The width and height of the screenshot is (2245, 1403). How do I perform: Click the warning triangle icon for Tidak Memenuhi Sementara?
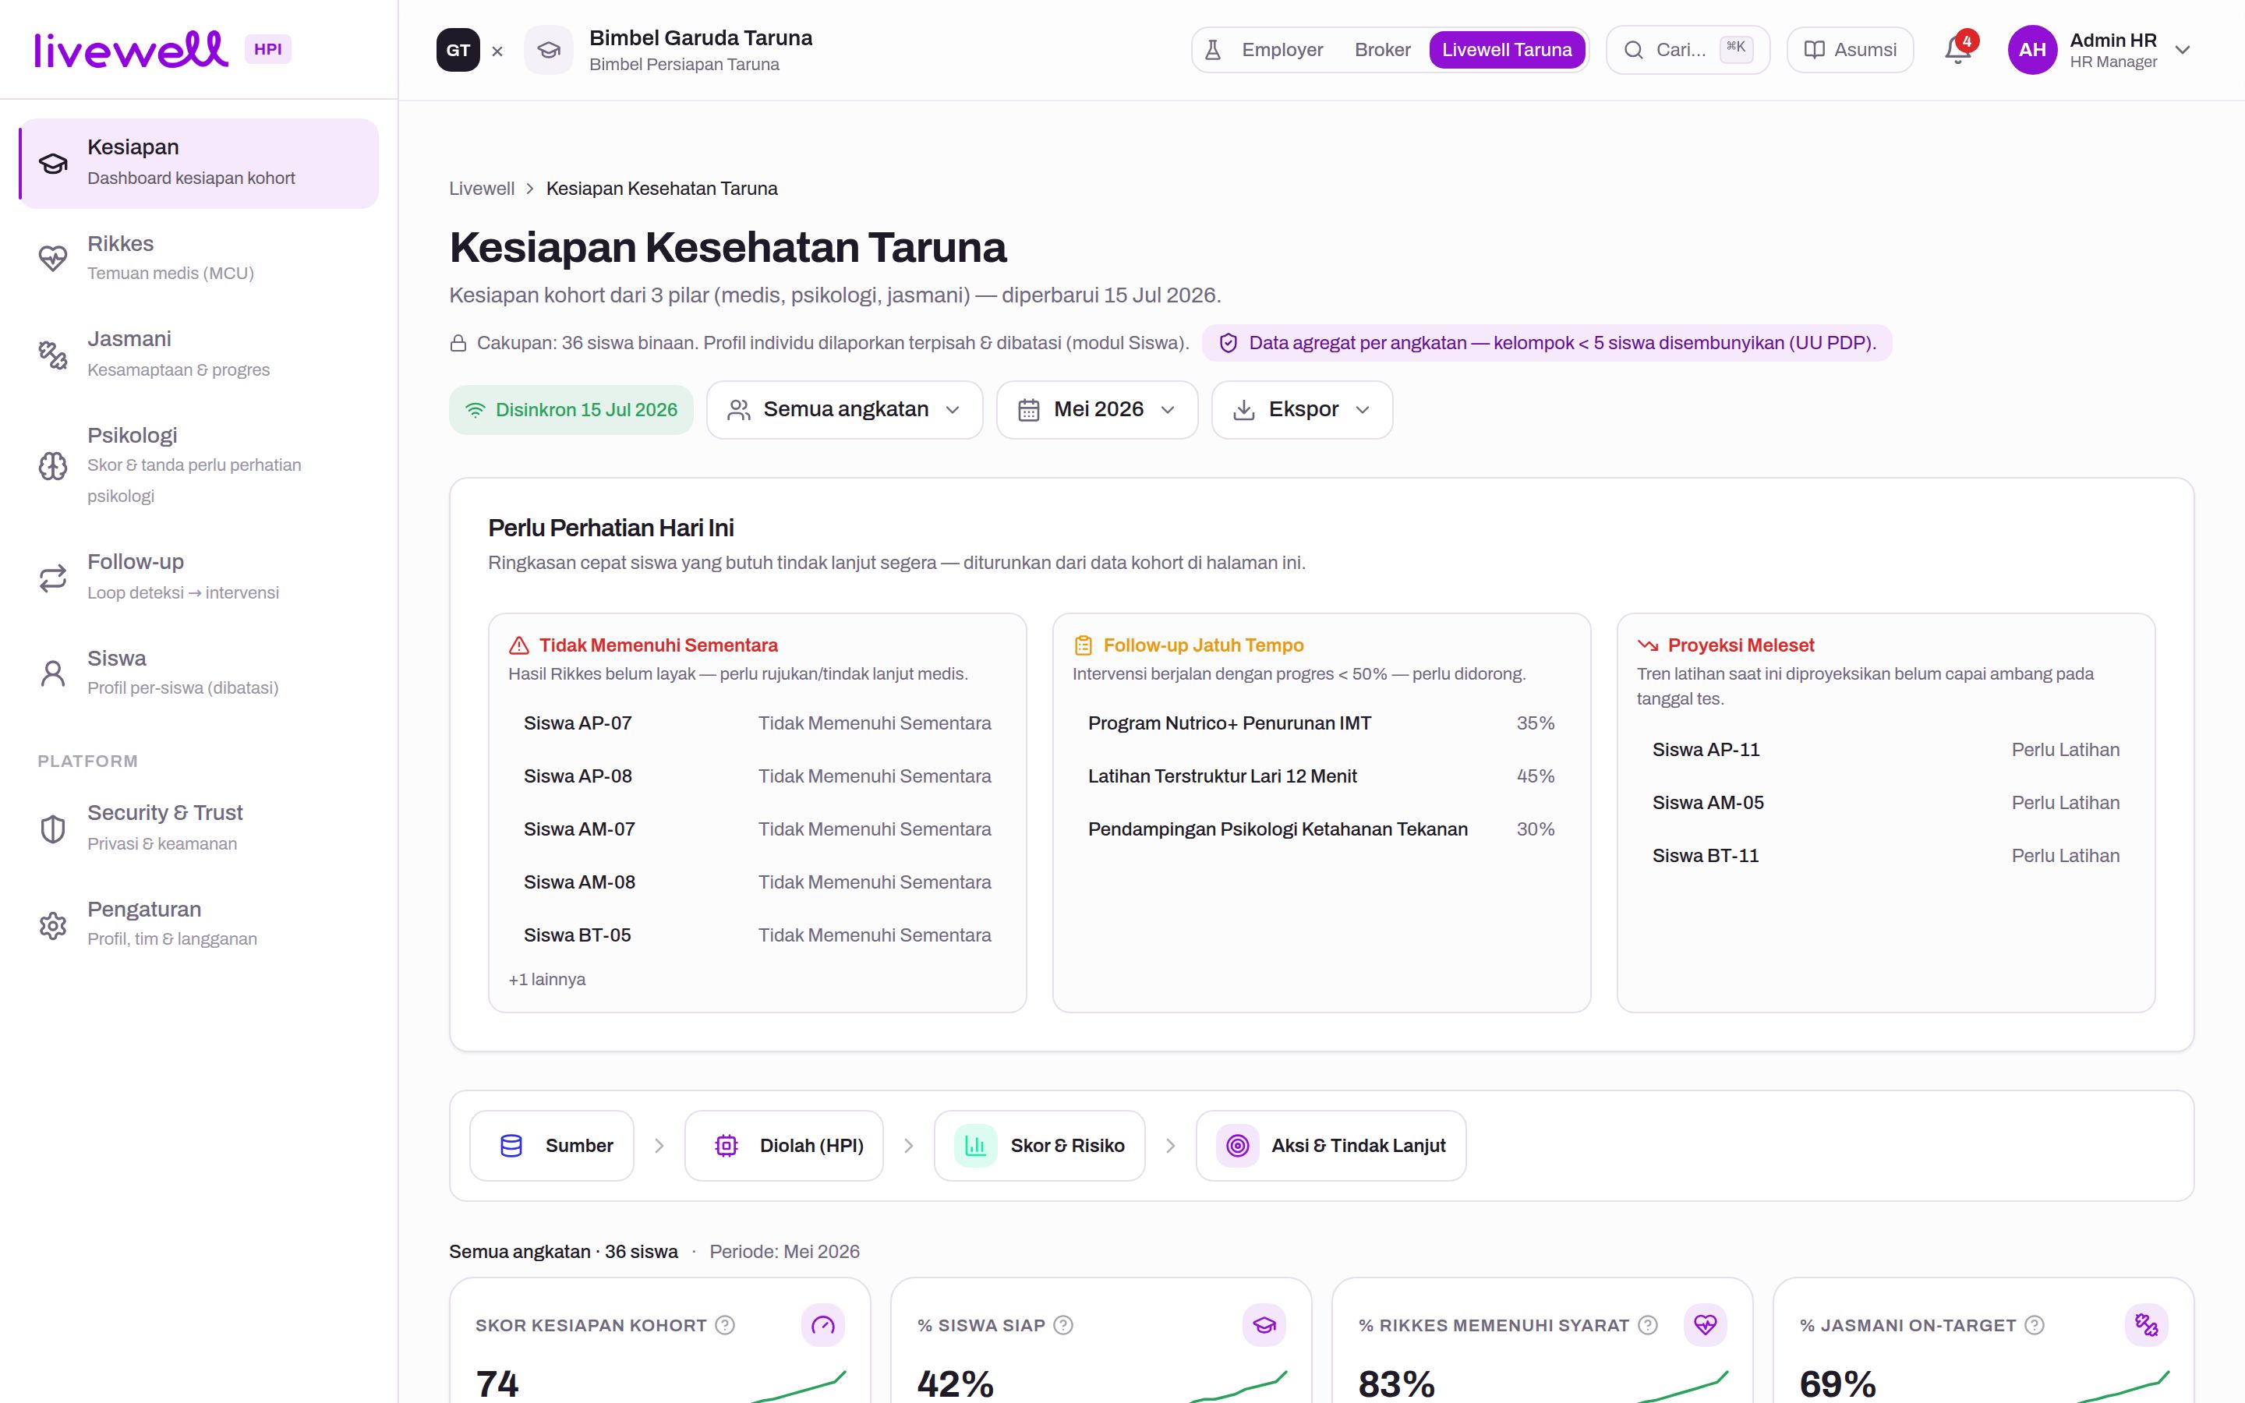pyautogui.click(x=518, y=645)
